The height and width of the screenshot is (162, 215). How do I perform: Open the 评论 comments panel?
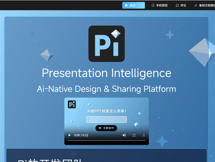pyautogui.click(x=181, y=5)
